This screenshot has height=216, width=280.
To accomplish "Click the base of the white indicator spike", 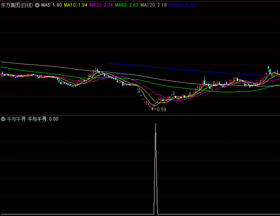I will coord(156,214).
